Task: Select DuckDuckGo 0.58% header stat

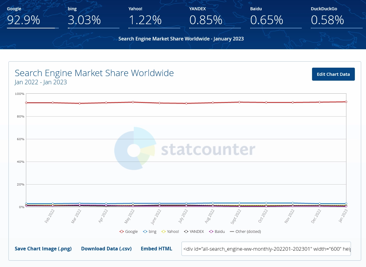Action: pos(327,20)
